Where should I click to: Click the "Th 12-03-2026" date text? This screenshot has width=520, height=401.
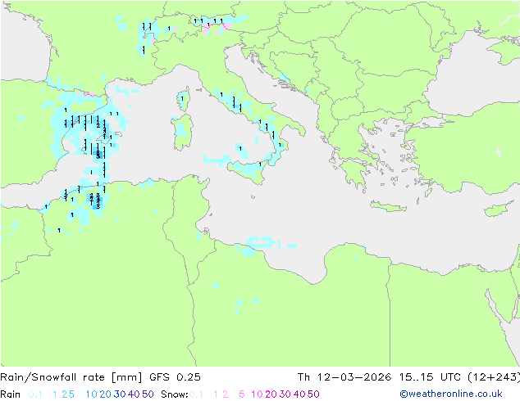(344, 376)
